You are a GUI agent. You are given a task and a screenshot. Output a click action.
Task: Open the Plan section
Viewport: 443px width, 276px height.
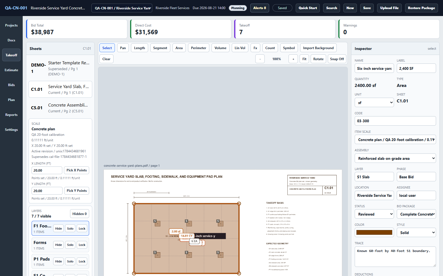coord(11,100)
